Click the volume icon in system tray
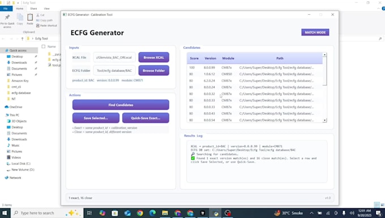385x218 pixels. pos(352,213)
